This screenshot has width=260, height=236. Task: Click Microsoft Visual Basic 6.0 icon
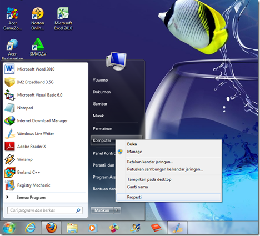click(9, 95)
